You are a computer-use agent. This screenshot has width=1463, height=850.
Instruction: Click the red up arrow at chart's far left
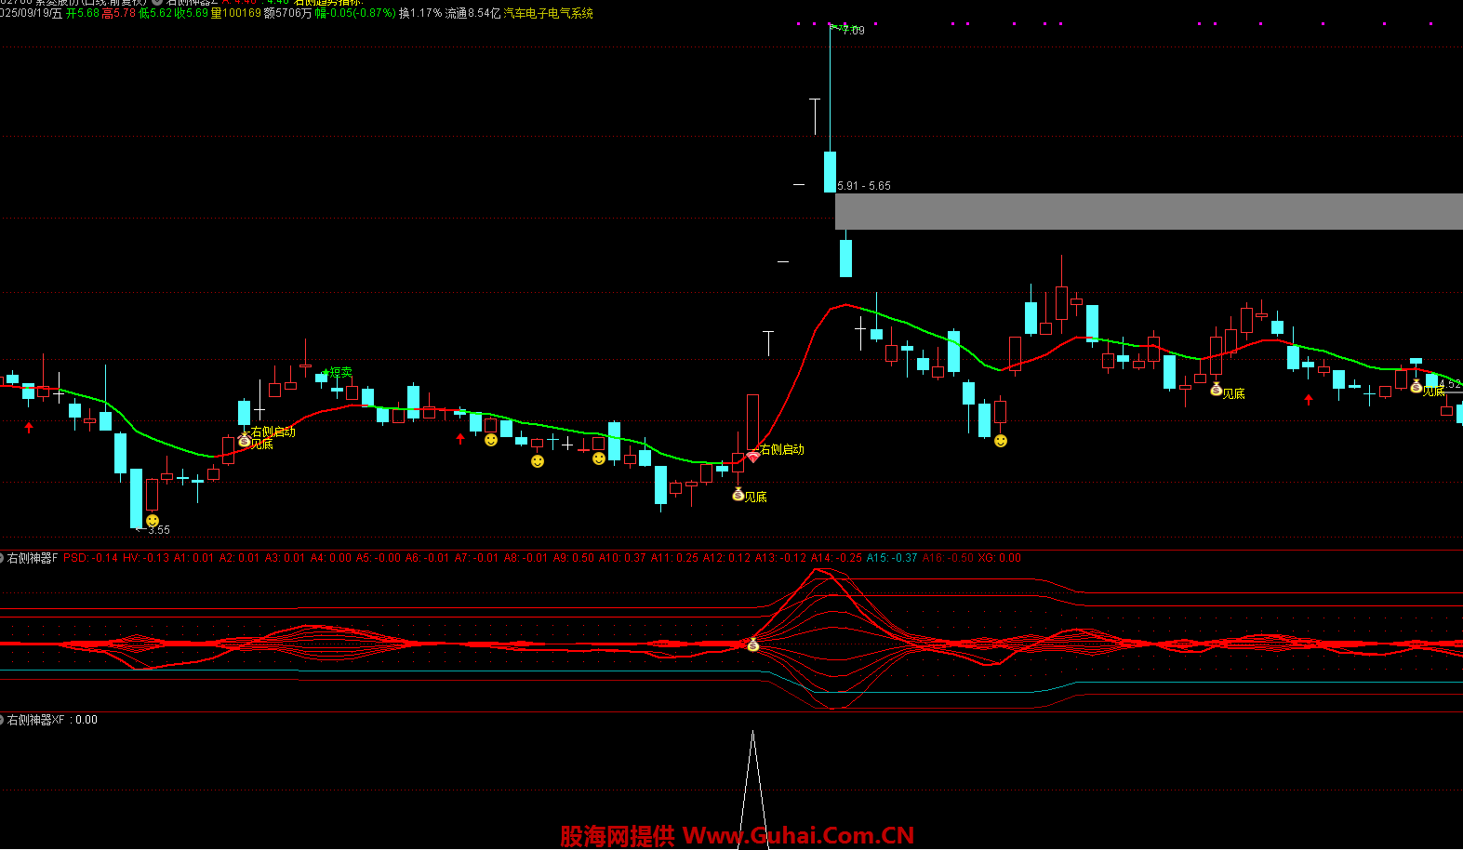tap(29, 427)
